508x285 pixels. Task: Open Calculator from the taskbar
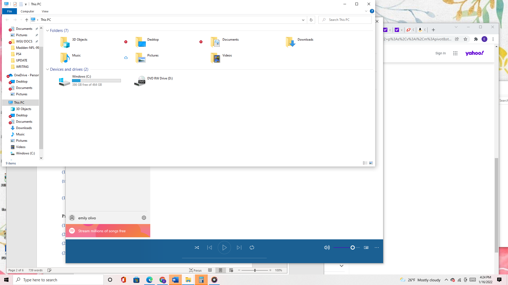coord(201,280)
